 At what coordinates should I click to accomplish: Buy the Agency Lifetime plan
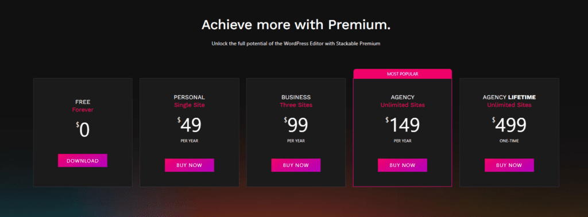[509, 165]
